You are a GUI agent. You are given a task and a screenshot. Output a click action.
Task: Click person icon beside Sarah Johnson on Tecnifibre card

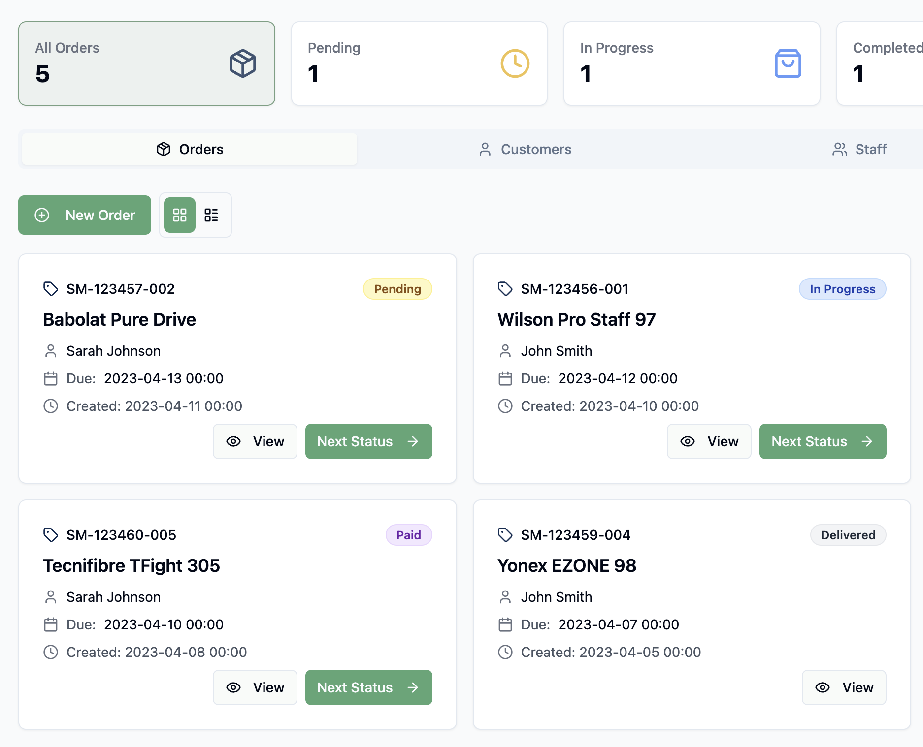[51, 597]
